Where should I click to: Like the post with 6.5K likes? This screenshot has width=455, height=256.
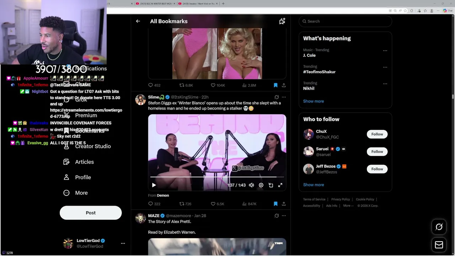(218, 204)
